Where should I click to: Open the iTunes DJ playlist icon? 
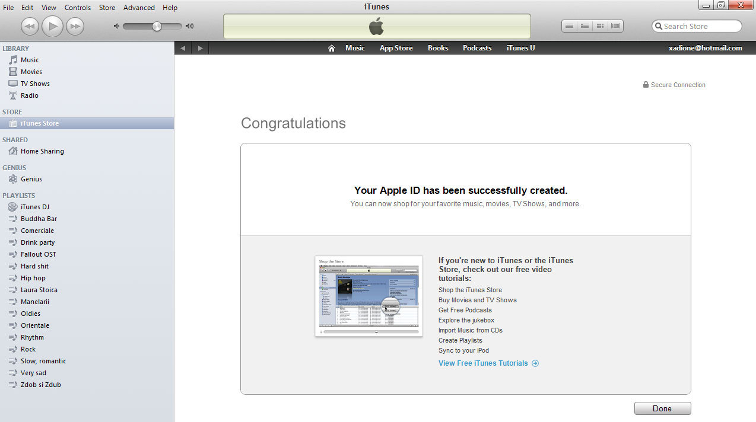(13, 207)
